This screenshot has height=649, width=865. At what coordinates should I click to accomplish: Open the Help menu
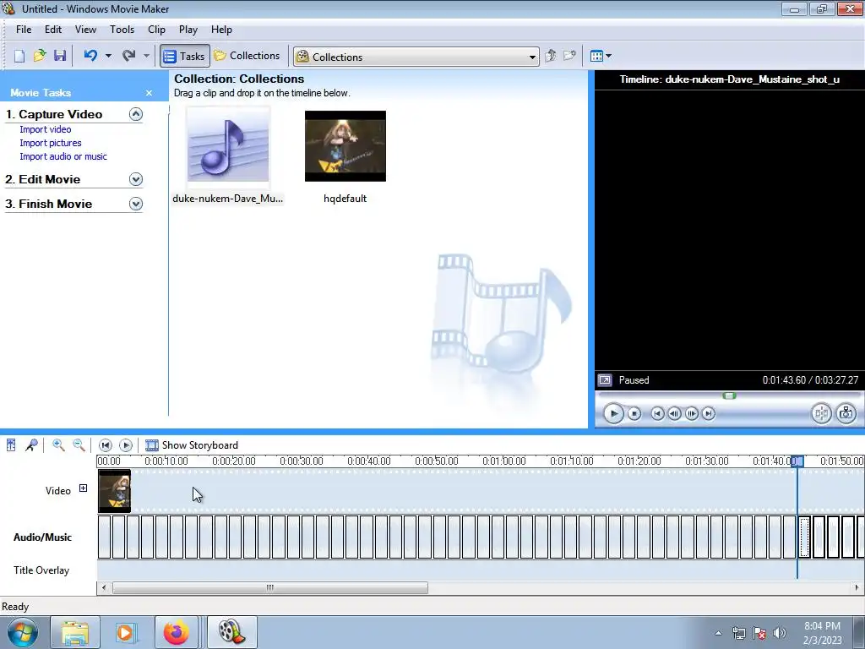tap(221, 30)
